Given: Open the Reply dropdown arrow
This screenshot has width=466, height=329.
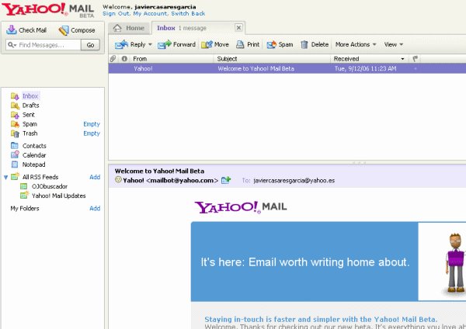Looking at the screenshot, I should point(150,44).
